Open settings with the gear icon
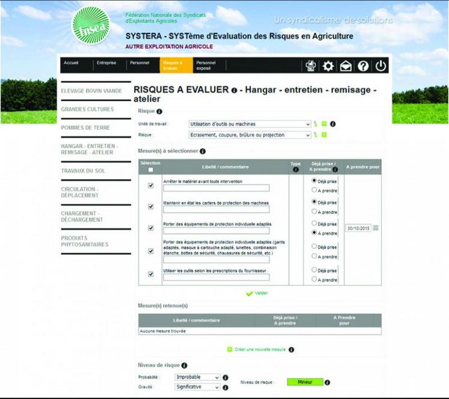Screen dimensions: 449x399 coord(328,66)
